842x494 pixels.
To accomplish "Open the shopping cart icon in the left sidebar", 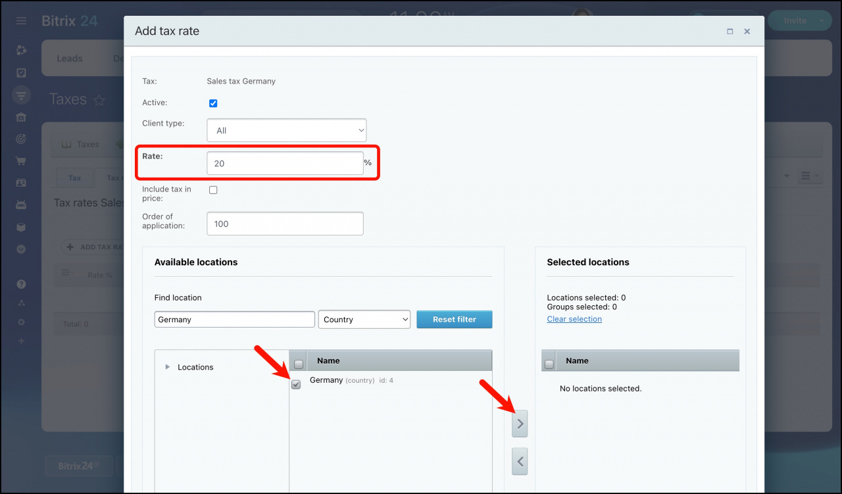I will click(21, 161).
